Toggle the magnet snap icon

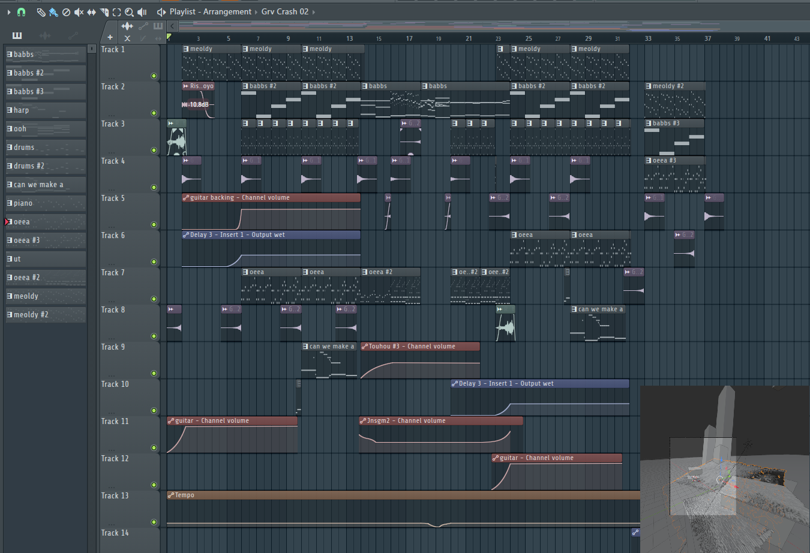[21, 12]
